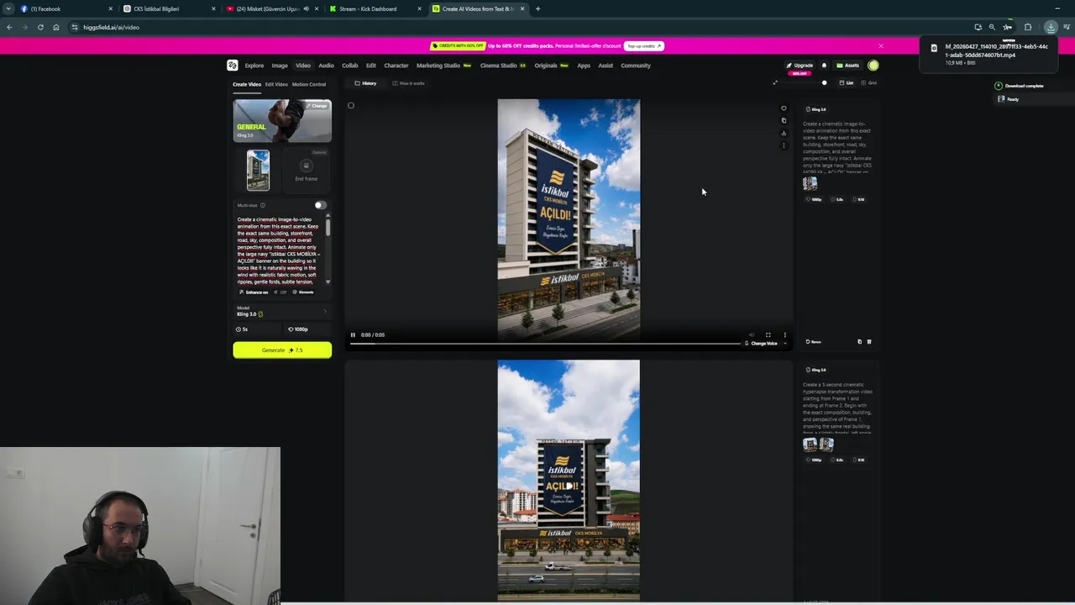
Task: Click the Higgsfield logo icon
Action: click(232, 66)
